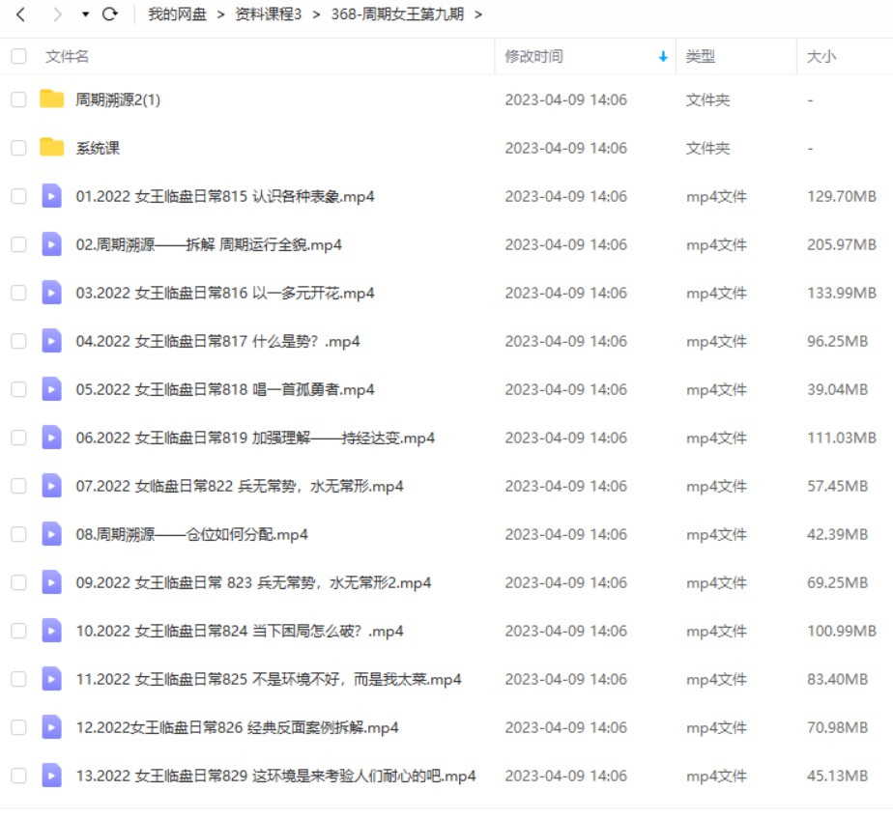Open the navigation history dropdown arrow
Viewport: 893px width, 819px height.
tap(85, 14)
